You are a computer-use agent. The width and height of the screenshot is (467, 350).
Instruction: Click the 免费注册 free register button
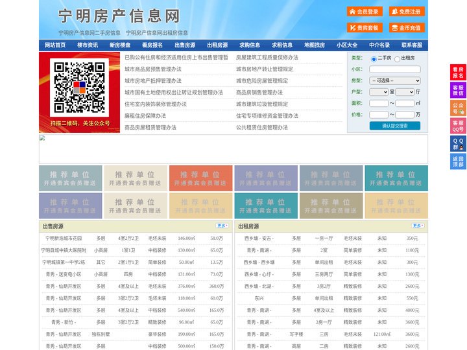(407, 12)
